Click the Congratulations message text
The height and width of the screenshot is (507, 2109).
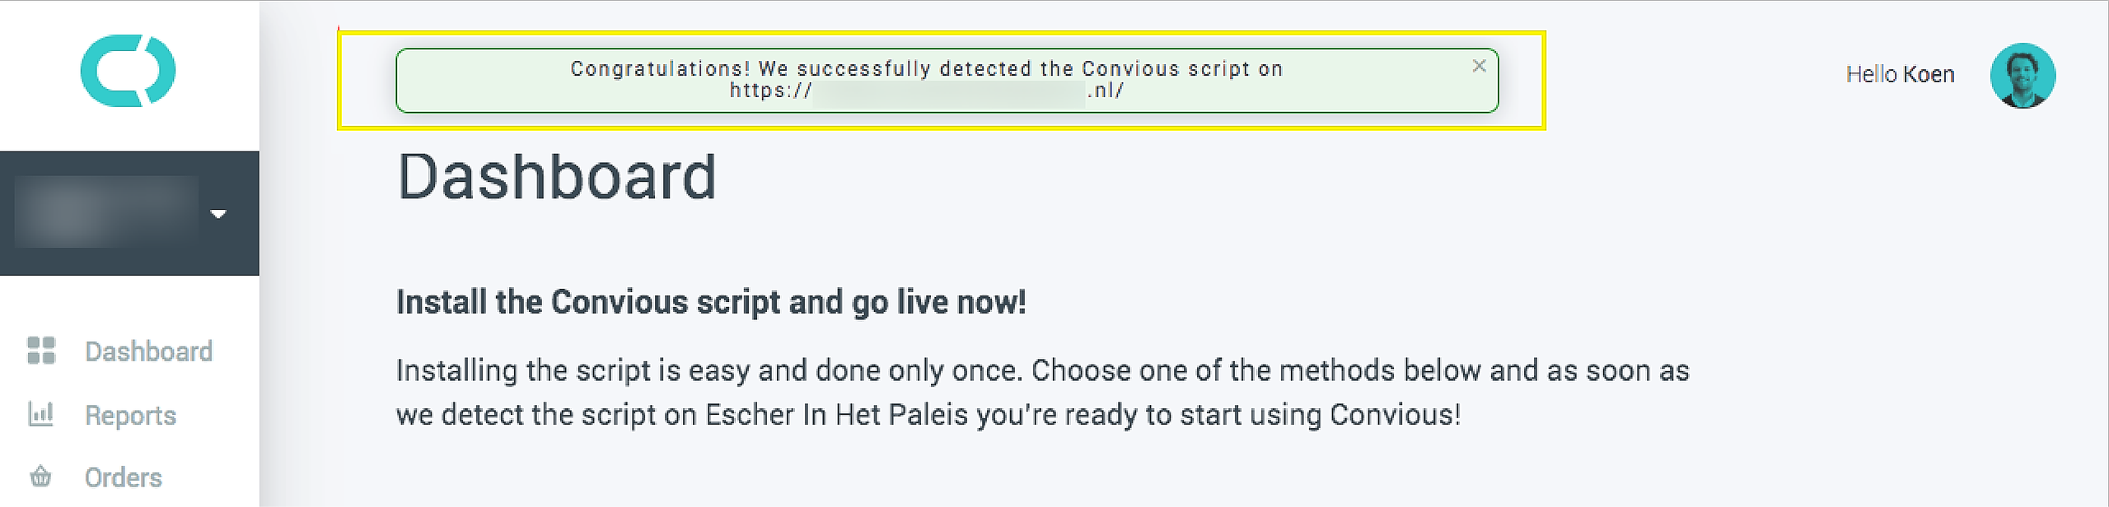[926, 69]
